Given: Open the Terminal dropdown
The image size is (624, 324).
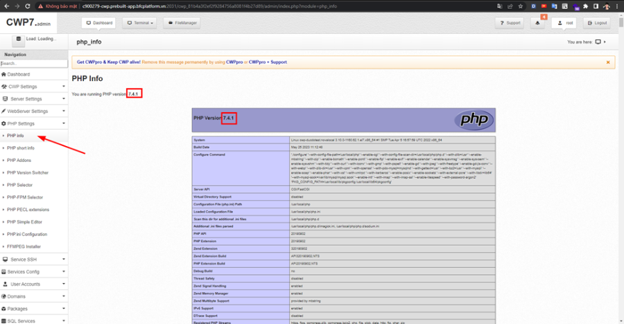Looking at the screenshot, I should click(139, 23).
